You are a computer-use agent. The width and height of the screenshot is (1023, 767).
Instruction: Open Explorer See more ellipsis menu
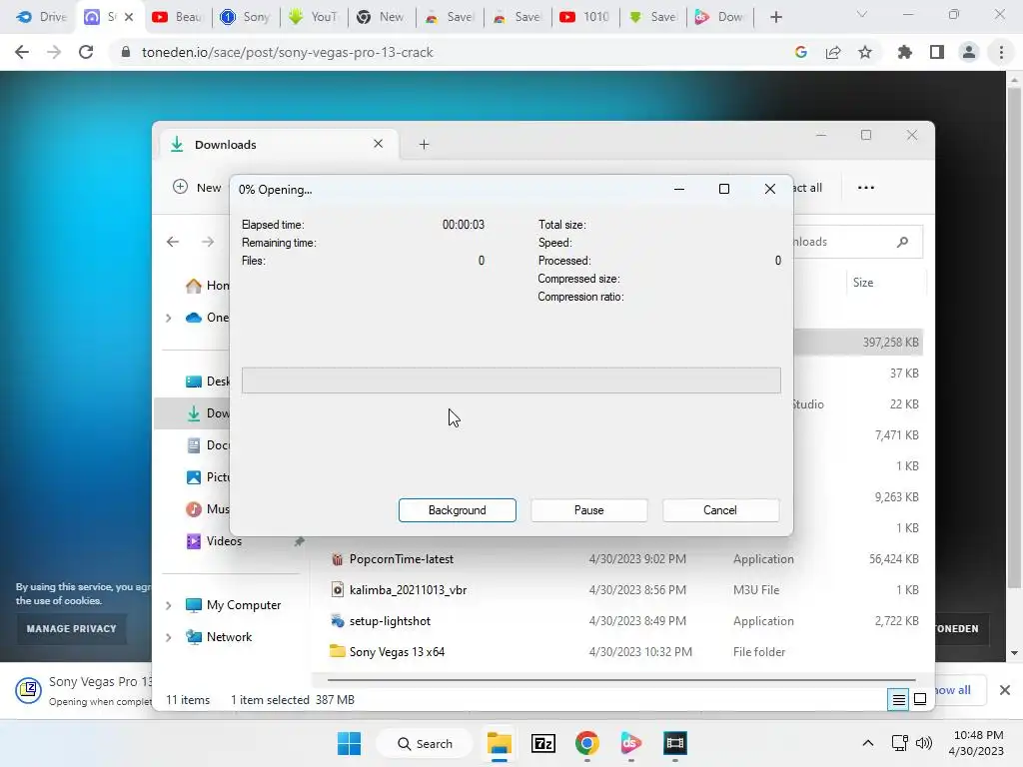click(866, 188)
